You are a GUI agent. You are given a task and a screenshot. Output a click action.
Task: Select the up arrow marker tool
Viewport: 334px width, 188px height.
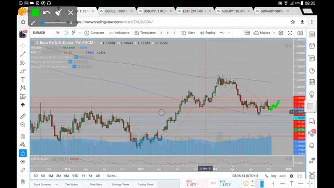point(23,105)
